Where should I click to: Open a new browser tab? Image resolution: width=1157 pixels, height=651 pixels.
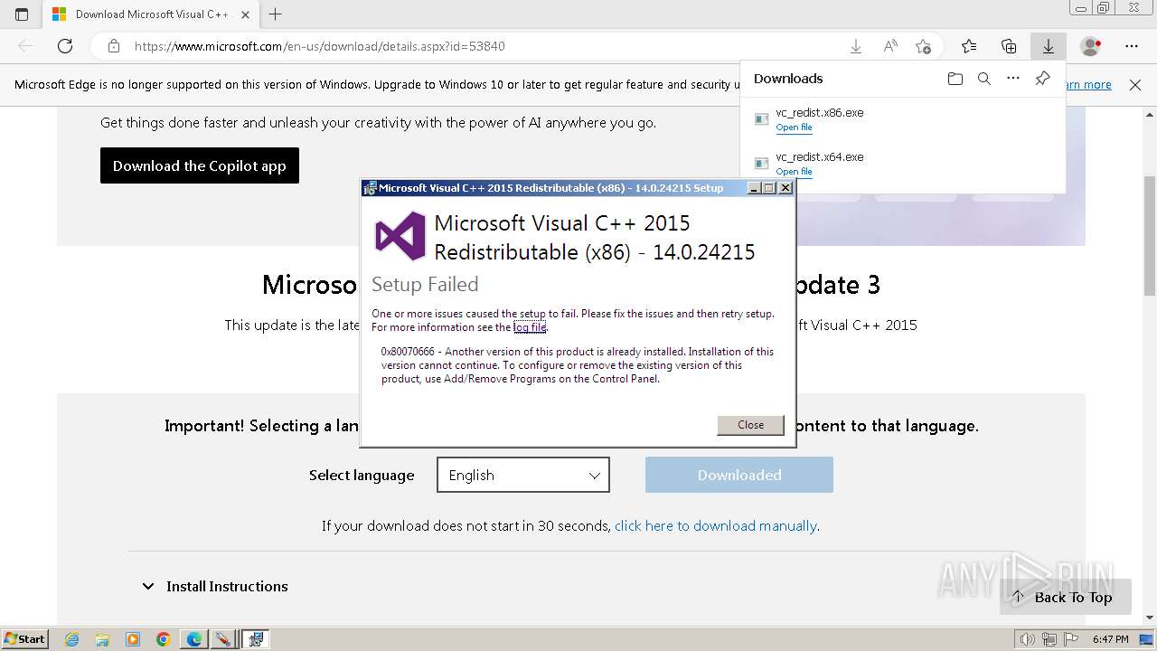[276, 14]
